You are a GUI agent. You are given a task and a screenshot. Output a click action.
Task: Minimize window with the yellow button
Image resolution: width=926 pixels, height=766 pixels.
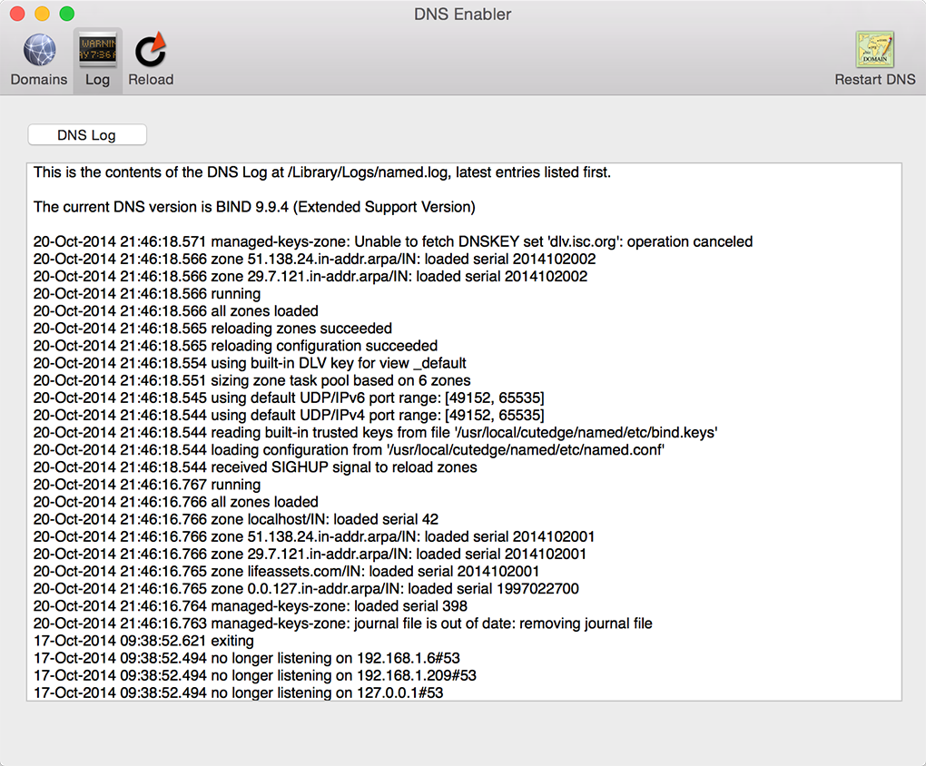[42, 14]
